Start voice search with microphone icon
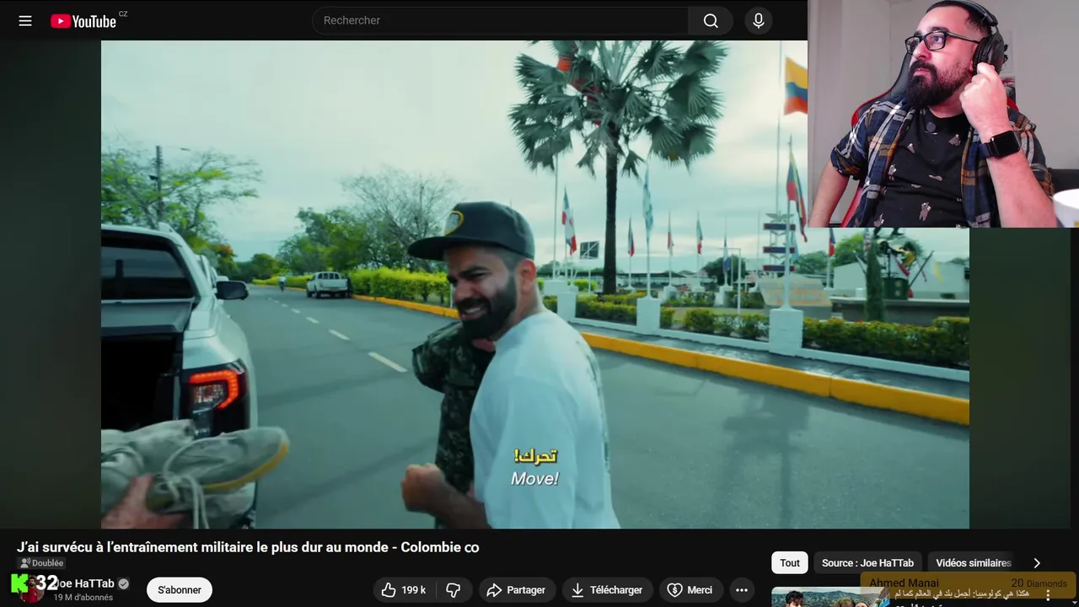 [759, 21]
